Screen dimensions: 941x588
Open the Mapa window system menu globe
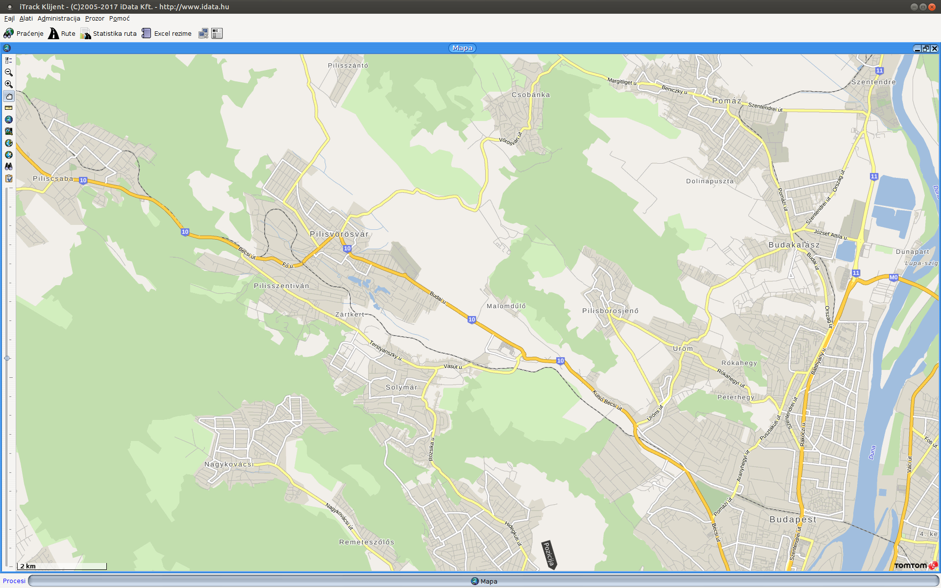7,48
